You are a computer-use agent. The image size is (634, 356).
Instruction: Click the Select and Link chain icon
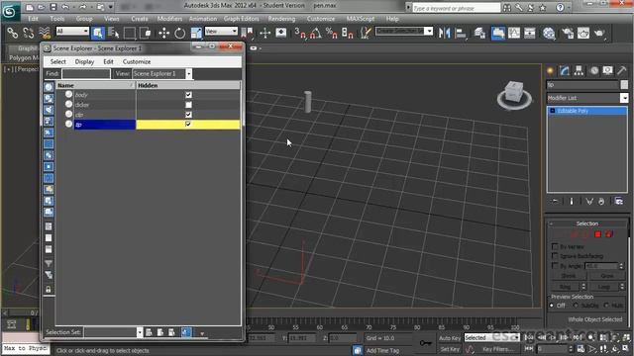click(x=13, y=33)
